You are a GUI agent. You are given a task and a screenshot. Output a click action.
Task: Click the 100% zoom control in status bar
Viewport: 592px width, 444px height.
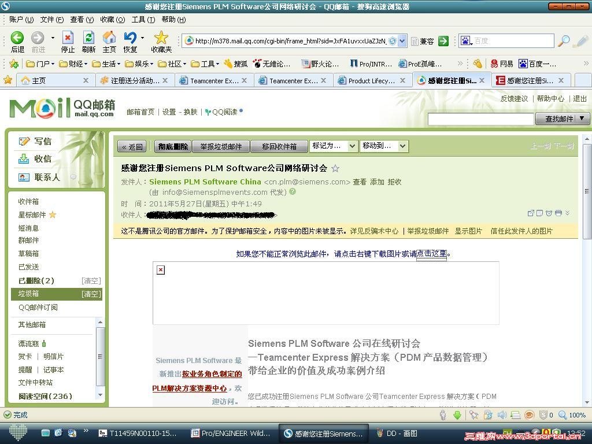pyautogui.click(x=572, y=415)
